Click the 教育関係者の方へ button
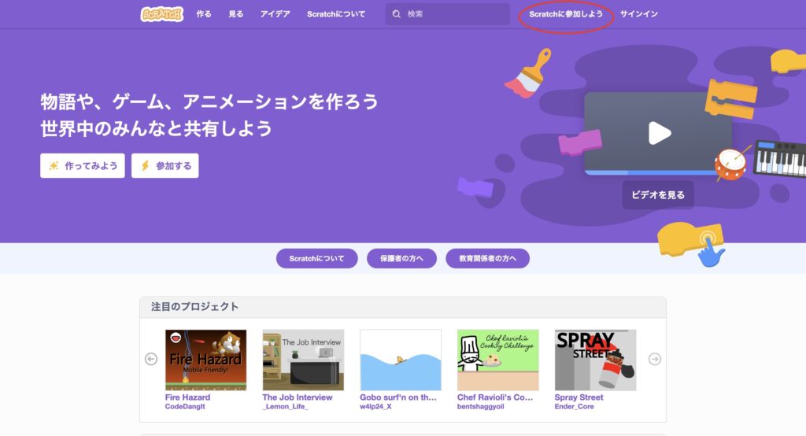 coord(487,258)
